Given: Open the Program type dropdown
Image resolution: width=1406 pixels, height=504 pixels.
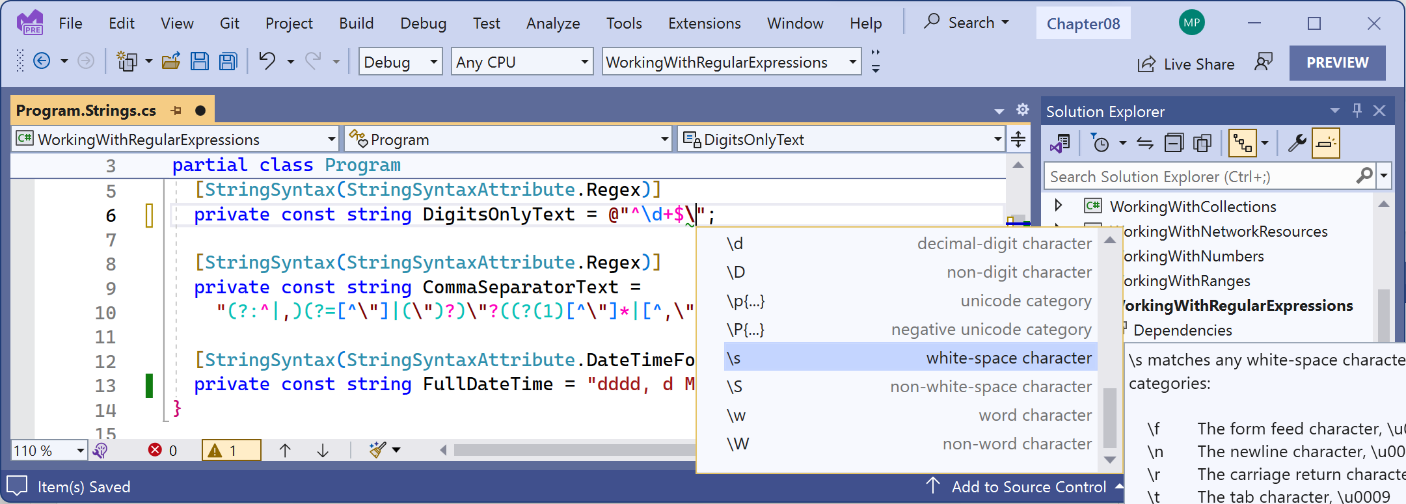Looking at the screenshot, I should [x=507, y=139].
